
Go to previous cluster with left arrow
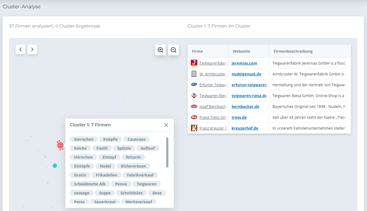point(20,49)
